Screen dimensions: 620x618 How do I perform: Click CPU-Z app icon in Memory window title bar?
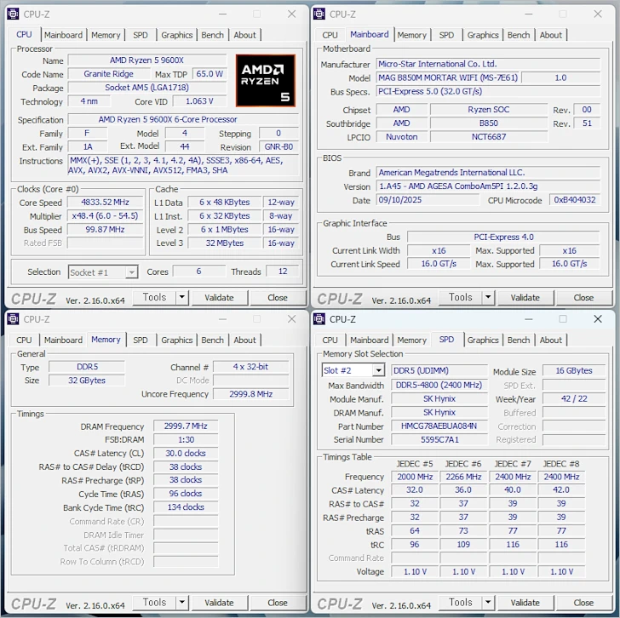point(13,319)
